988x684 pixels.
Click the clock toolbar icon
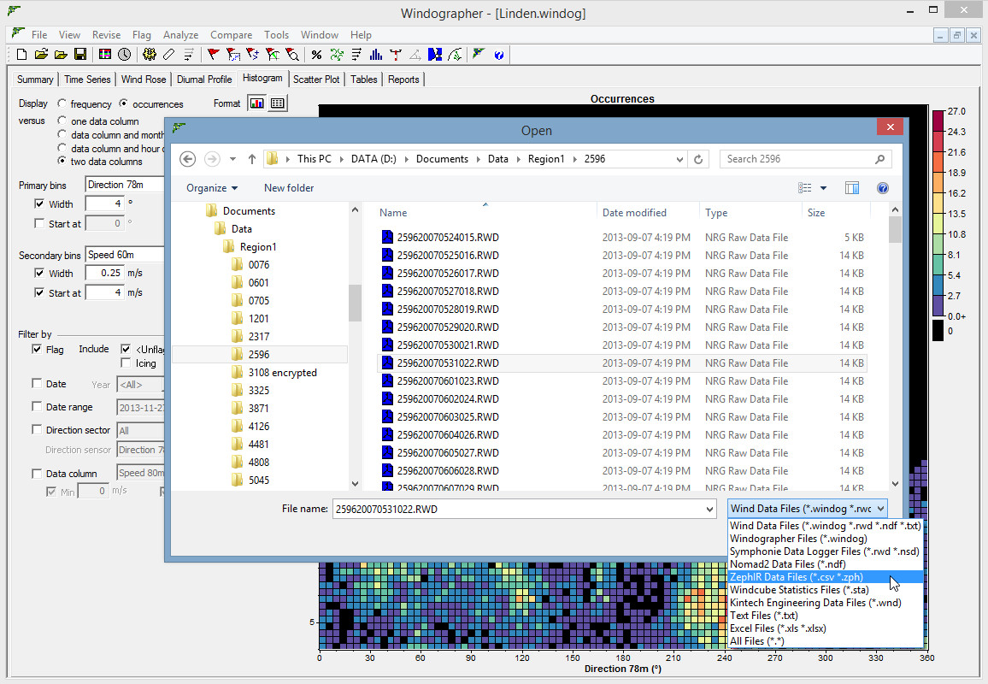[125, 55]
